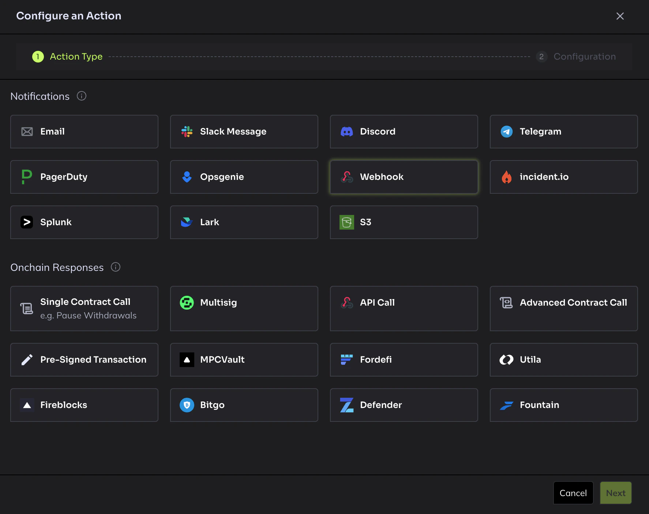Click the Defender Z logo icon
Image resolution: width=649 pixels, height=514 pixels.
click(347, 405)
